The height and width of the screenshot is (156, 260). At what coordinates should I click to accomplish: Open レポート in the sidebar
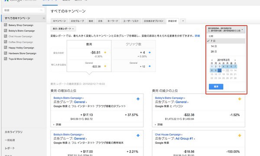[10, 148]
